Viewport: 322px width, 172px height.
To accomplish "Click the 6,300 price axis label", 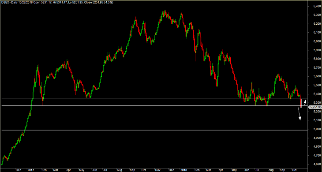I will point(315,15).
